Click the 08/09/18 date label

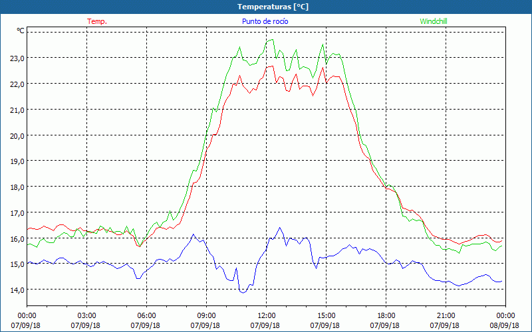(x=505, y=325)
